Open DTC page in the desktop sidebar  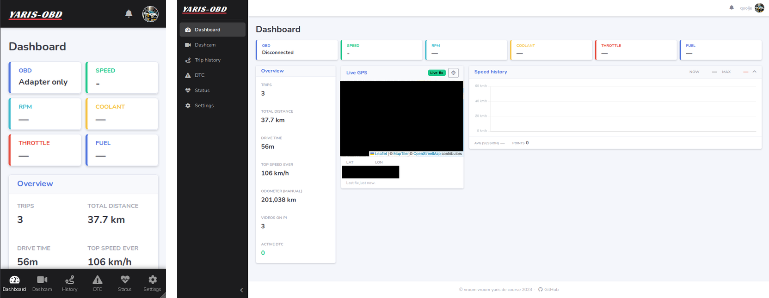pos(213,75)
